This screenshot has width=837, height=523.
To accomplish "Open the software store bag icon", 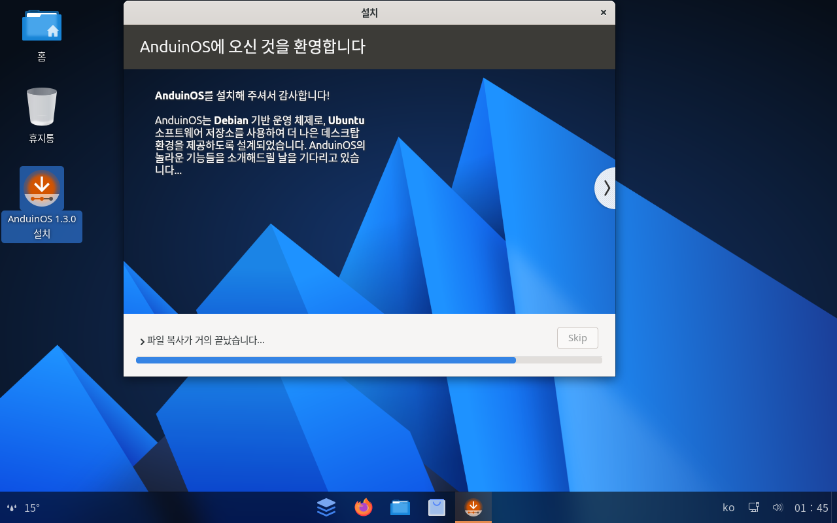I will pyautogui.click(x=437, y=507).
